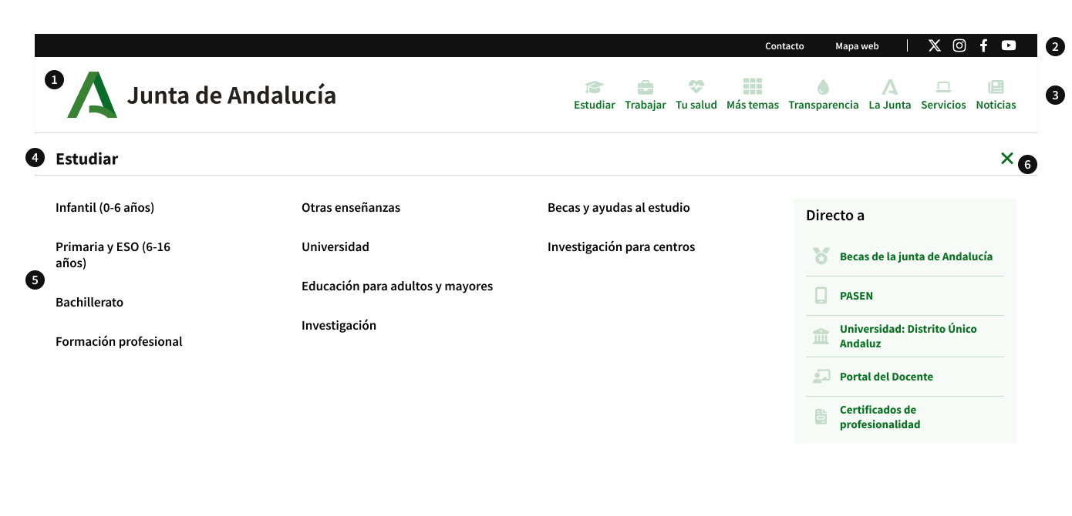
Task: Open the Mapa web link
Action: pos(857,46)
